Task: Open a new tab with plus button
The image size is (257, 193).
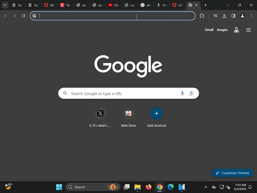Action: 205,5
